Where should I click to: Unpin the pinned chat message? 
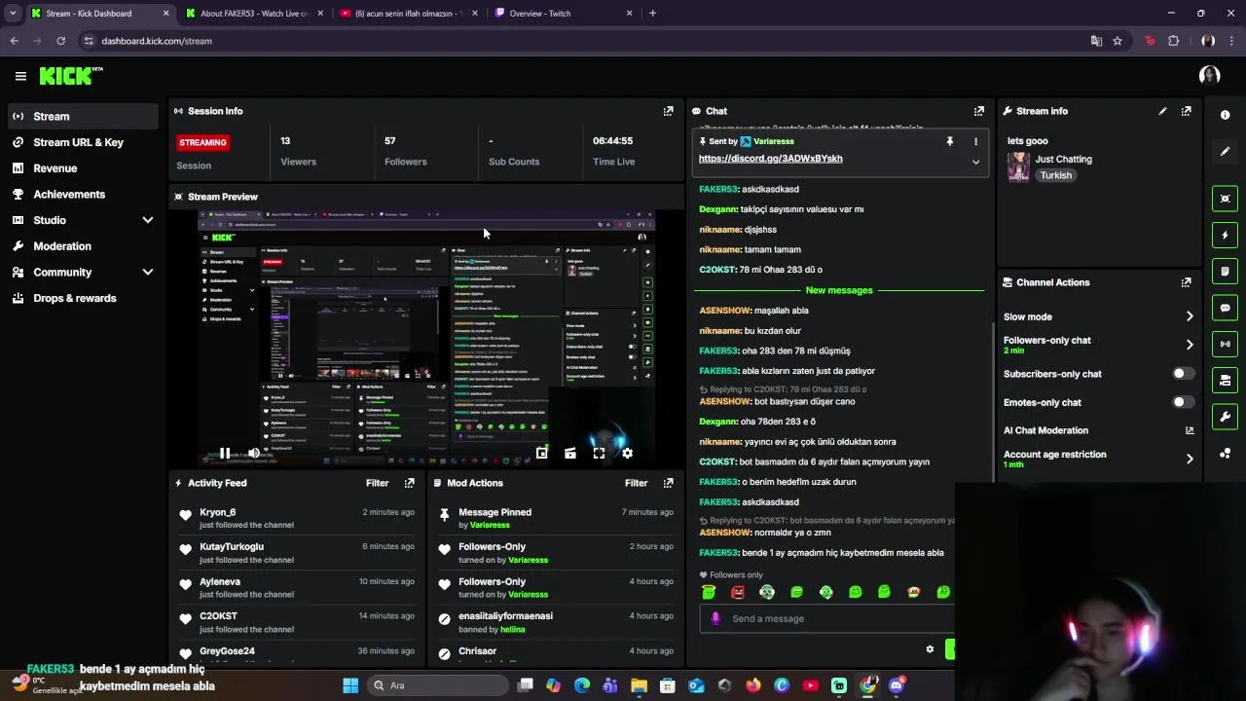pos(950,141)
